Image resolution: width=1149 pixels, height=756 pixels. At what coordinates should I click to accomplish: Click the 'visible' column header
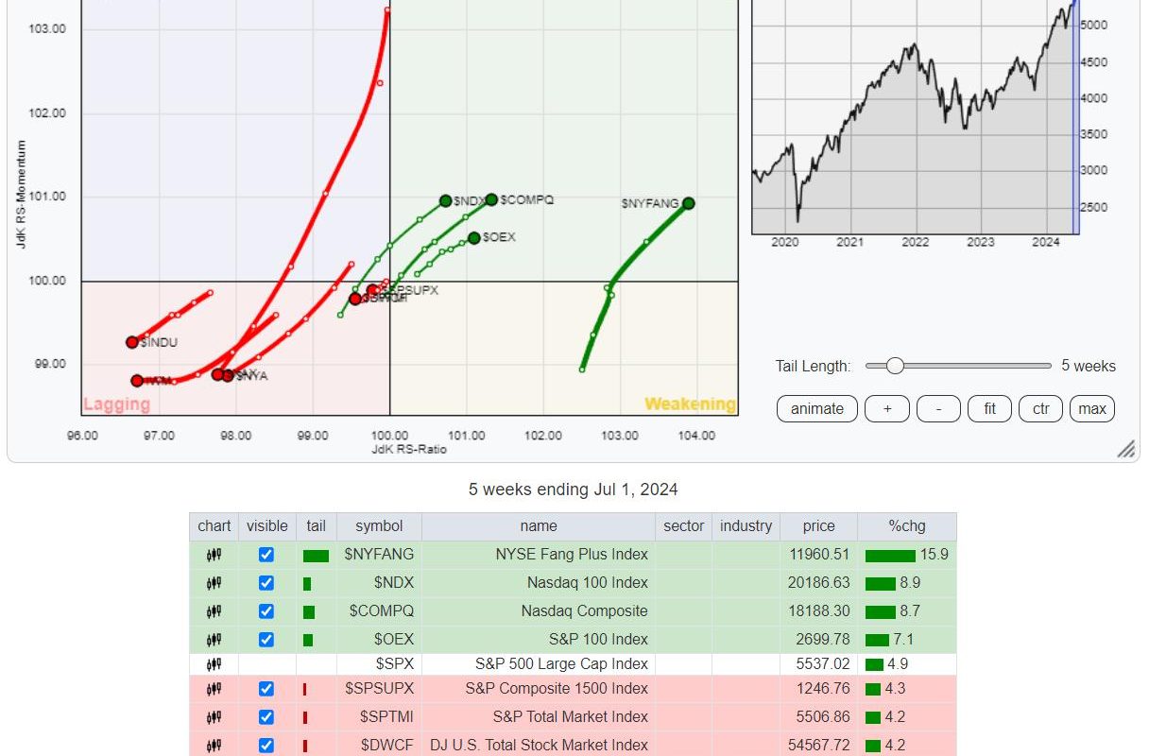tap(266, 526)
